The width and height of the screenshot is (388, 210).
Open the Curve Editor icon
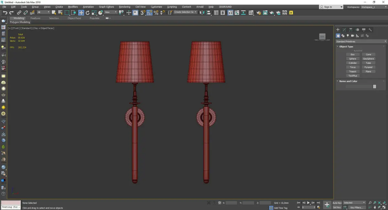pos(237,13)
